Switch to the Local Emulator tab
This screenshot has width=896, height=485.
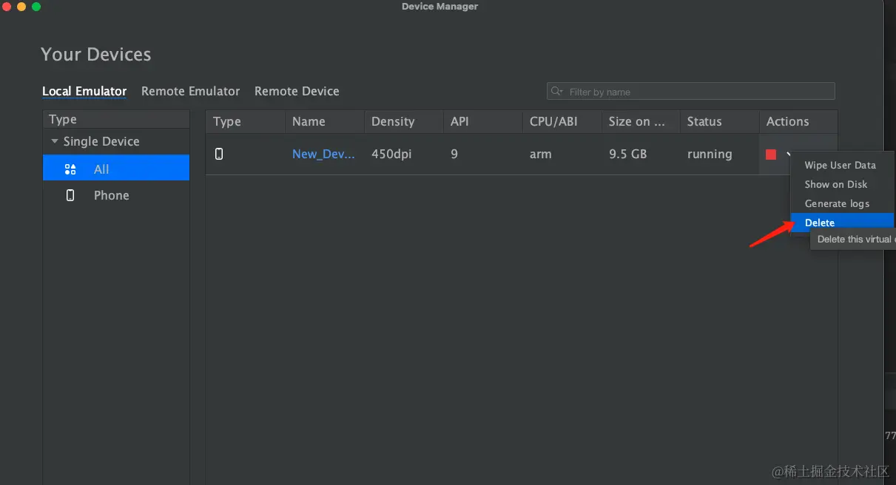tap(84, 91)
